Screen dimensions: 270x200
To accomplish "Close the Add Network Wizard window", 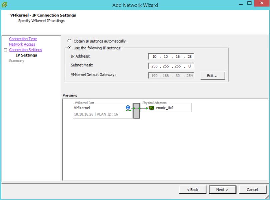I will (262, 3).
